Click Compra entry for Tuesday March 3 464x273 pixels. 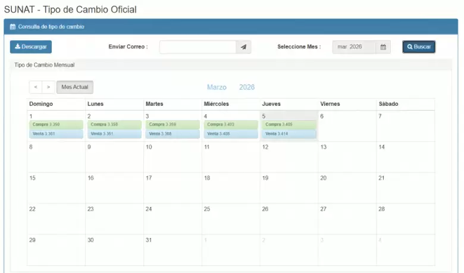coord(173,125)
